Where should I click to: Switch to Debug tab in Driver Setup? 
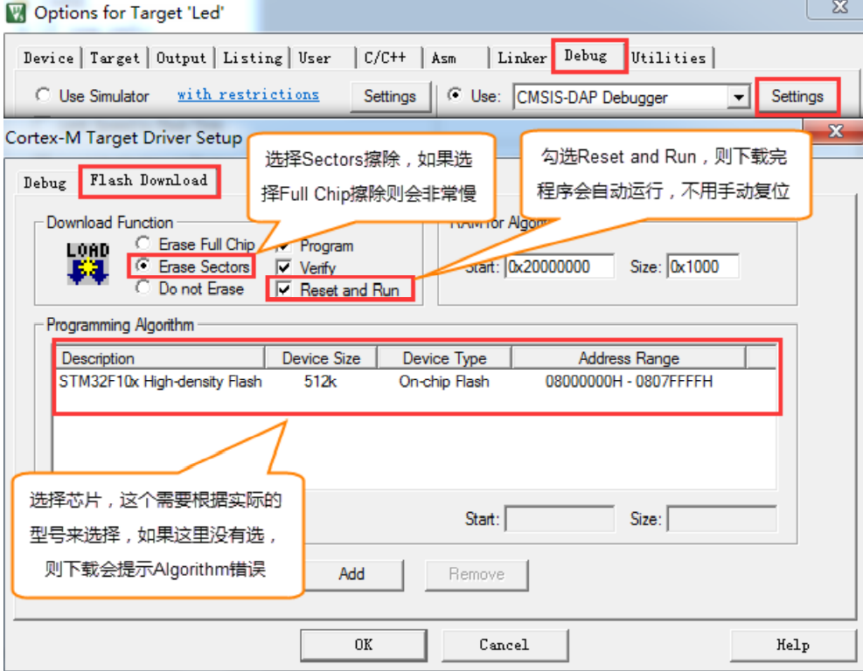point(45,183)
